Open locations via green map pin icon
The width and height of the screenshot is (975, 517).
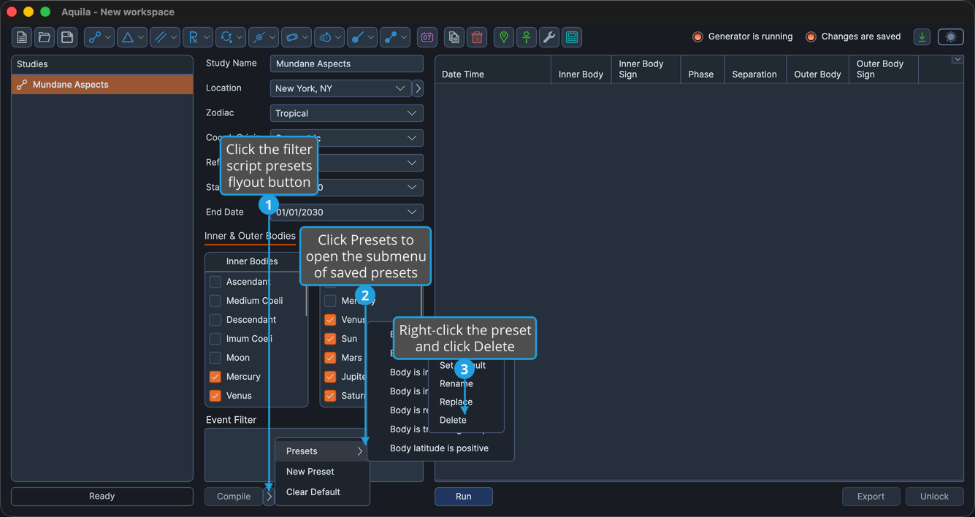pyautogui.click(x=504, y=37)
